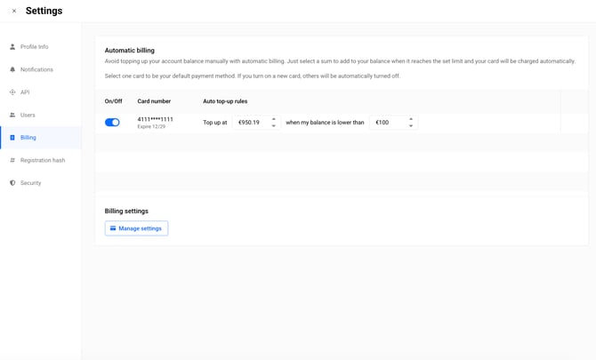Click the Billing sidebar icon
The image size is (596, 360).
tap(12, 138)
